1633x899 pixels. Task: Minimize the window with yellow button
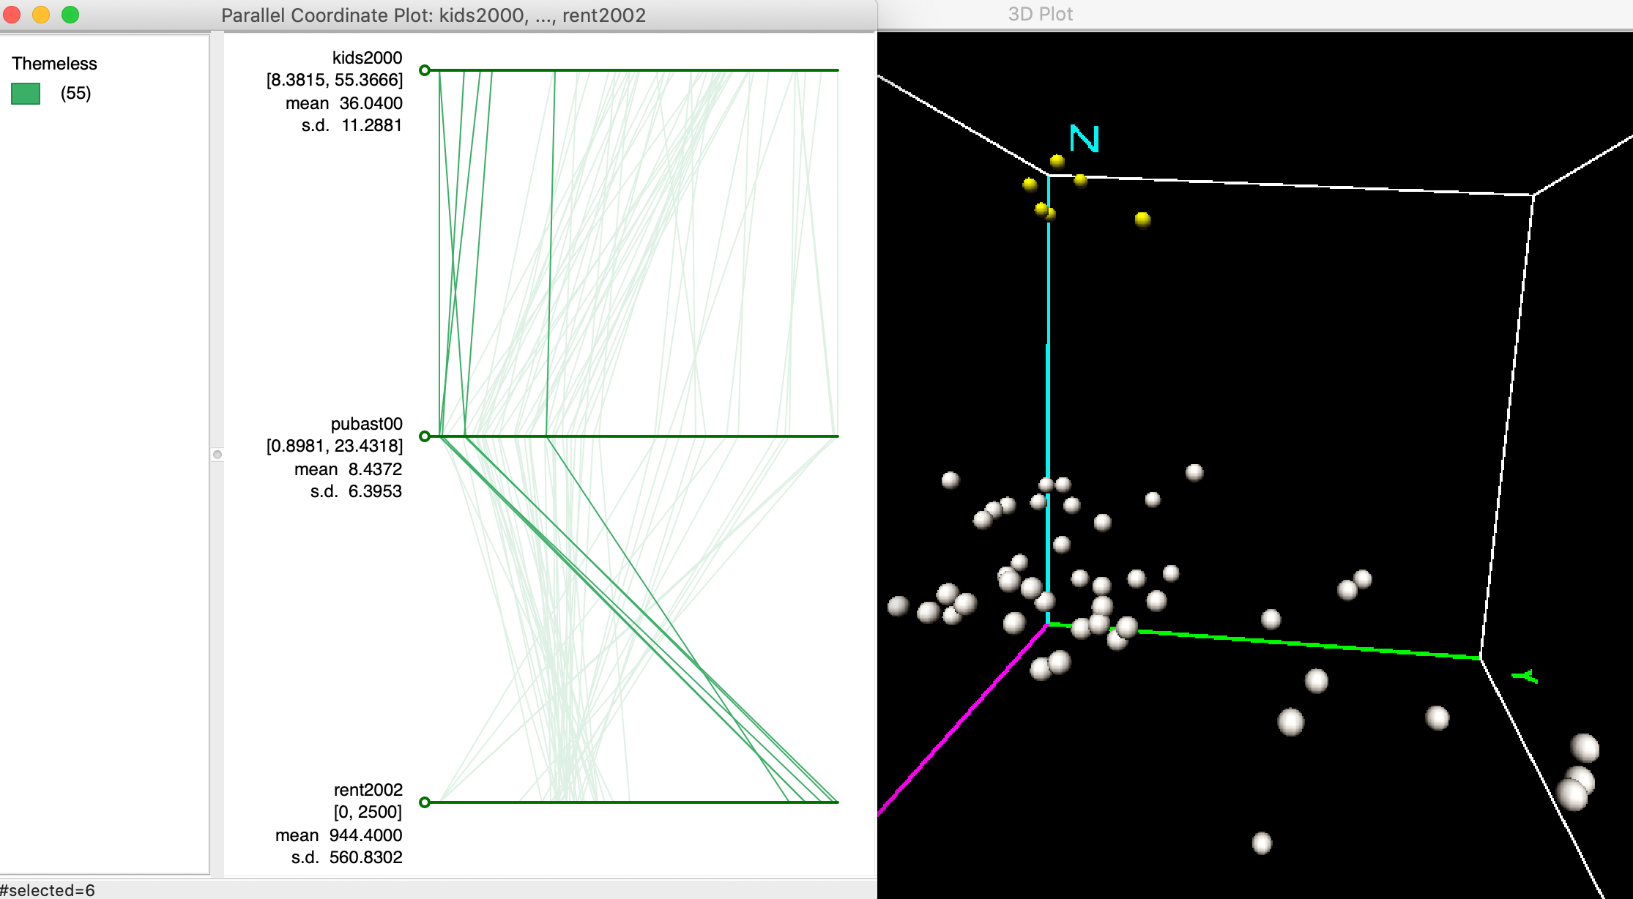[x=41, y=15]
